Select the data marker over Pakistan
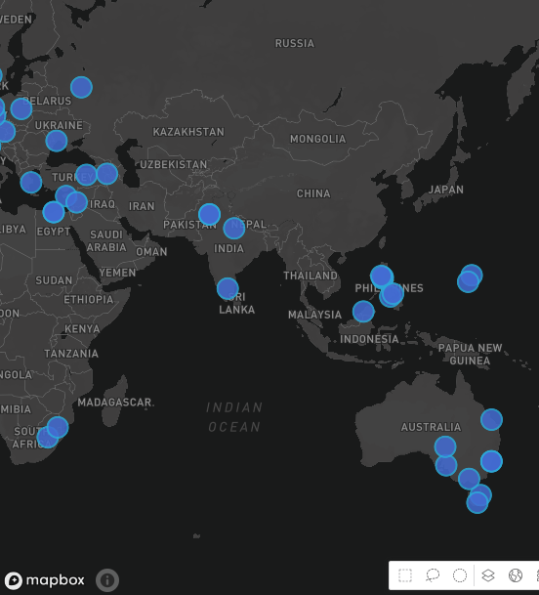The image size is (539, 595). (x=209, y=214)
